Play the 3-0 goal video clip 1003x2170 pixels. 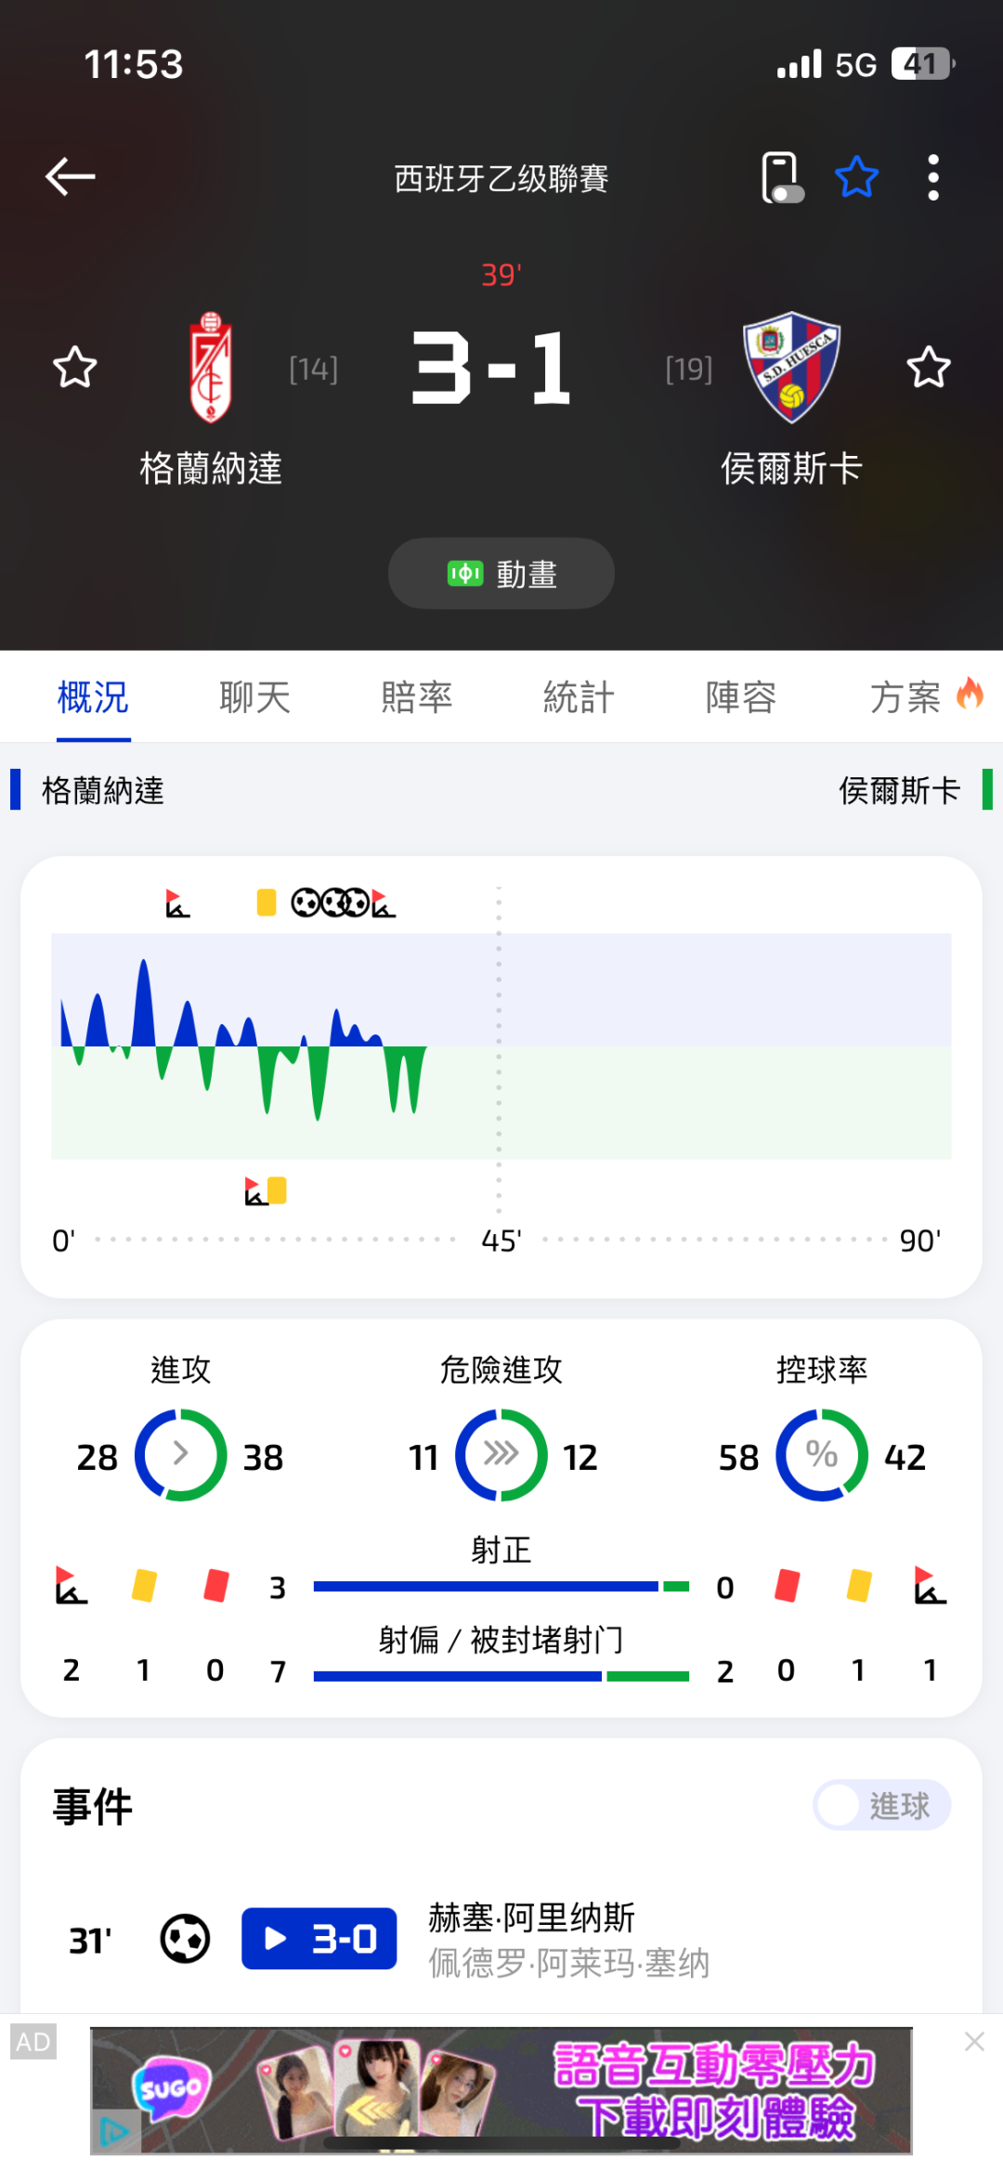coord(319,1939)
